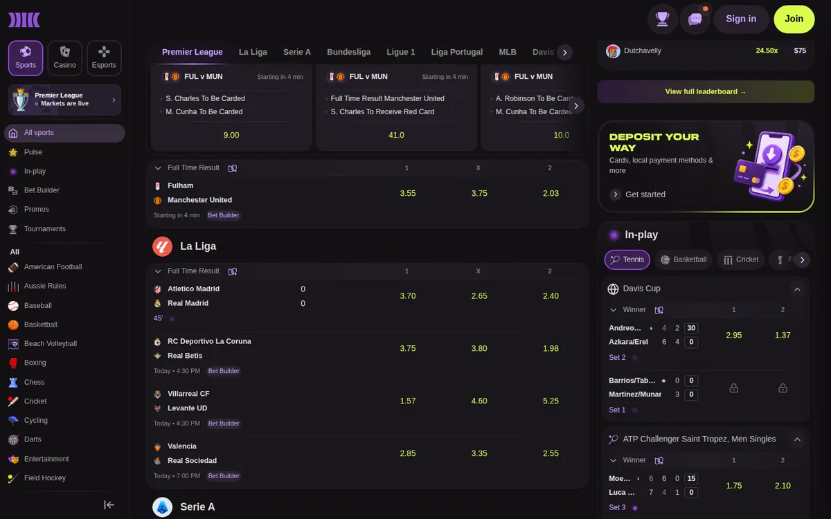Screen dimensions: 831x519
Task: Select Basketball in-play filter
Action: pos(683,259)
